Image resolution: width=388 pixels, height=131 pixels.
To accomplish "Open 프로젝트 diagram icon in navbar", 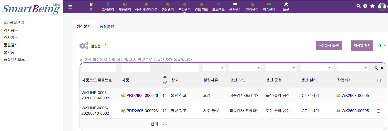I will tap(218, 4).
